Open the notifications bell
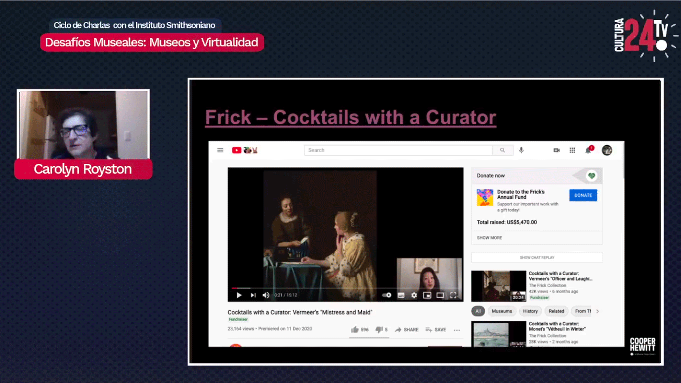This screenshot has height=383, width=681. point(588,151)
